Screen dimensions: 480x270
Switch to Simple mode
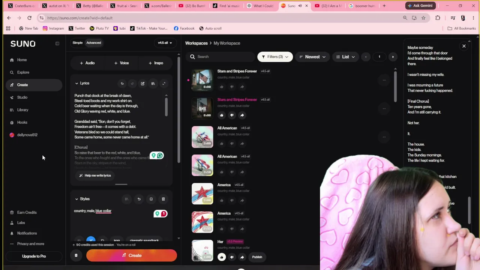click(78, 43)
